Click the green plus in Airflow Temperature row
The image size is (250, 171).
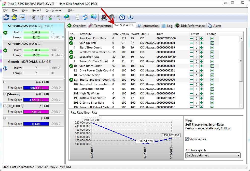point(201,98)
